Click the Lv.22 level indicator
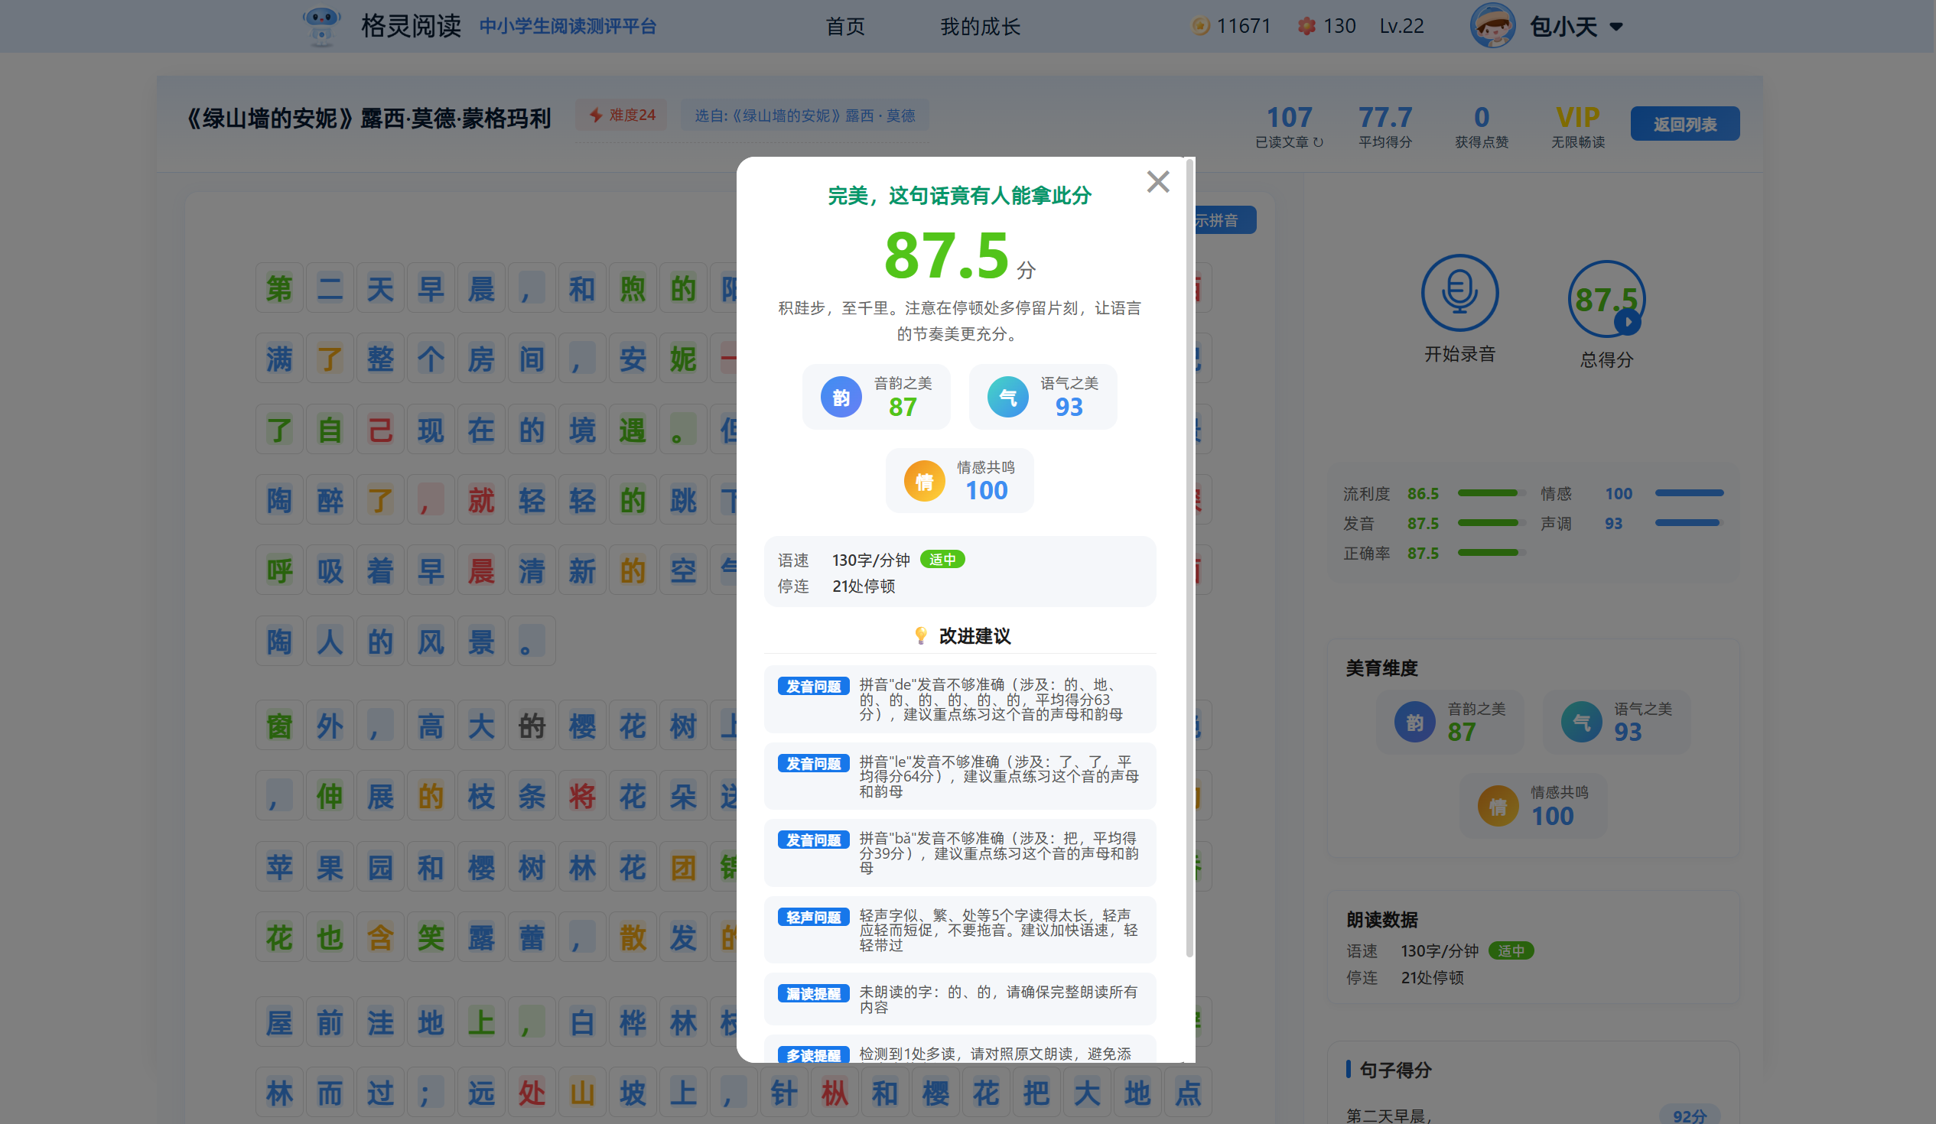The image size is (1936, 1124). (1401, 26)
